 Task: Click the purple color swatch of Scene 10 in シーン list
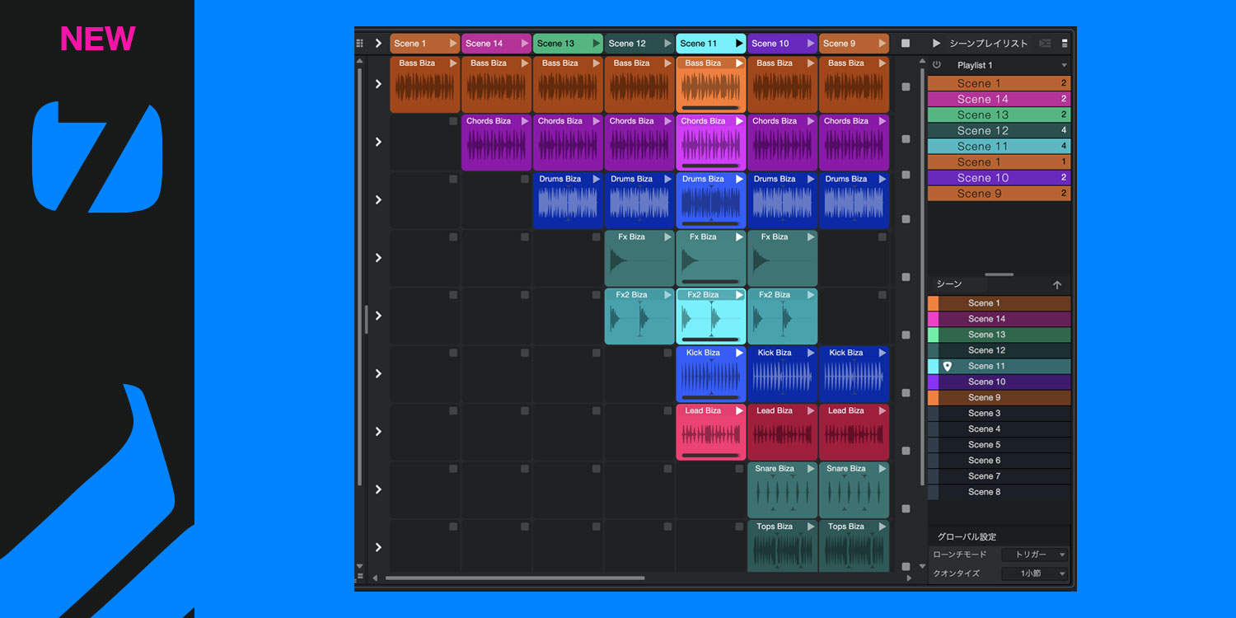point(933,382)
